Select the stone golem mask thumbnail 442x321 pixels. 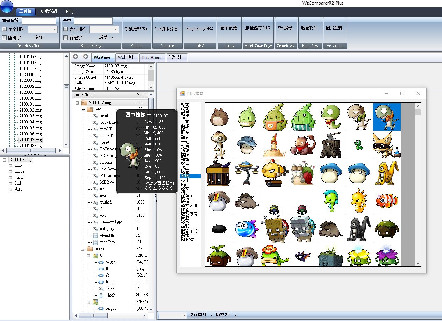303,229
